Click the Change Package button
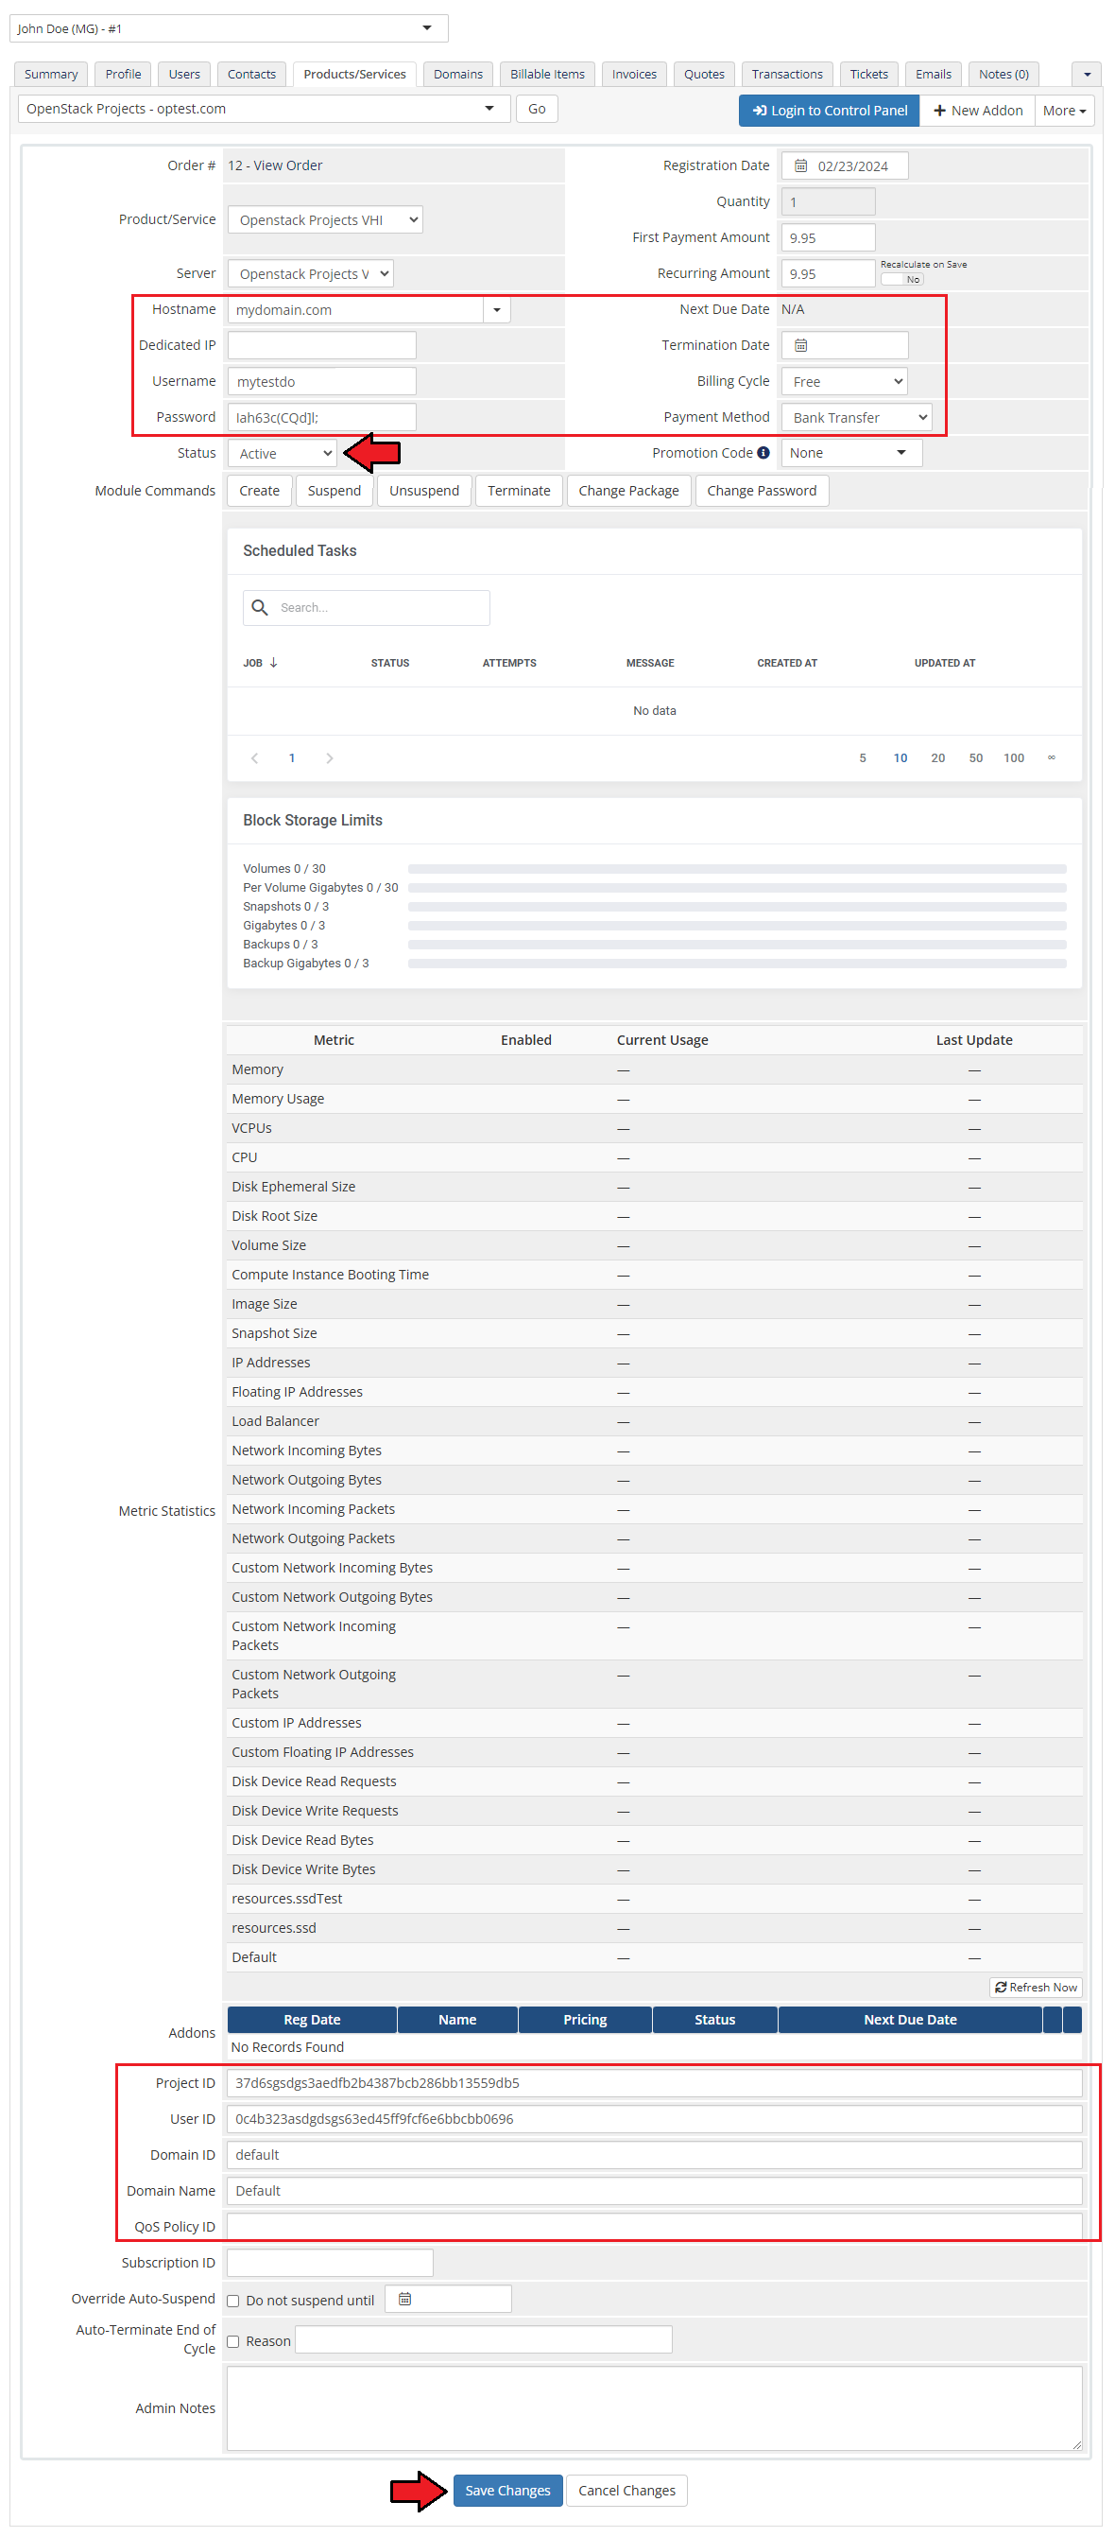 click(627, 491)
